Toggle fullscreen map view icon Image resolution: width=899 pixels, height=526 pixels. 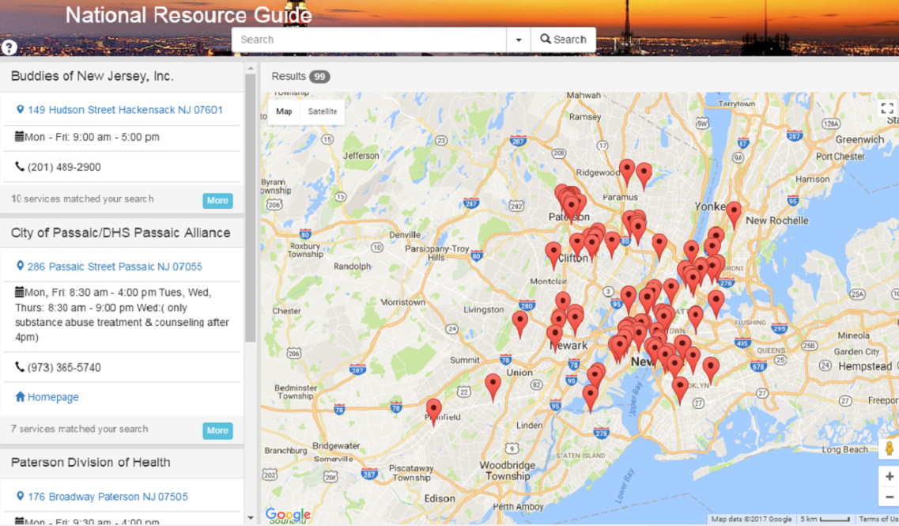pos(887,108)
